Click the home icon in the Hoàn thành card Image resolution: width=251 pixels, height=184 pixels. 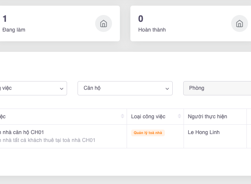(239, 24)
